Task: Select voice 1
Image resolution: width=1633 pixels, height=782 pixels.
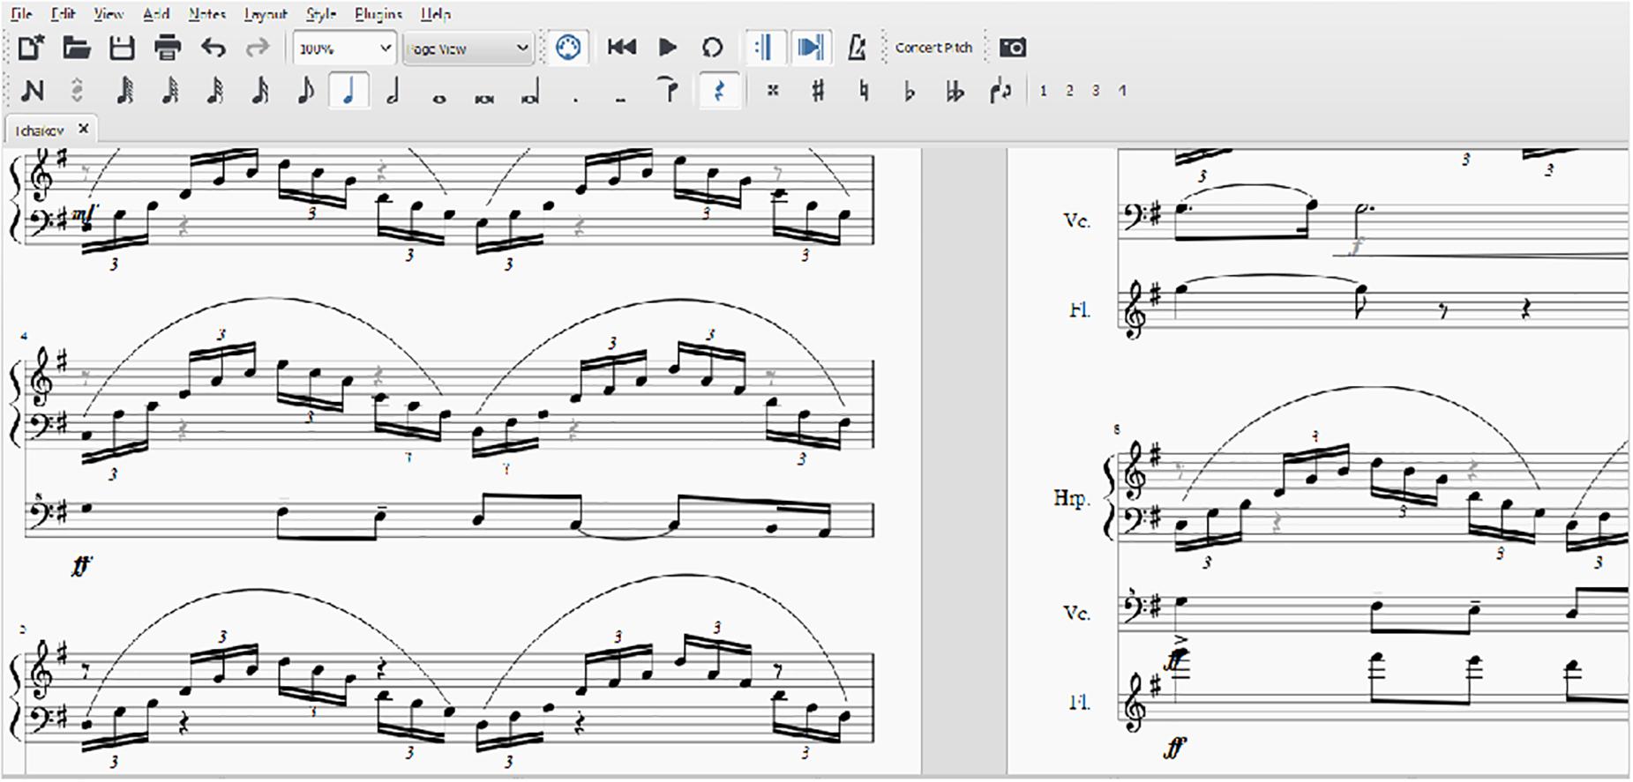Action: pos(1044,91)
